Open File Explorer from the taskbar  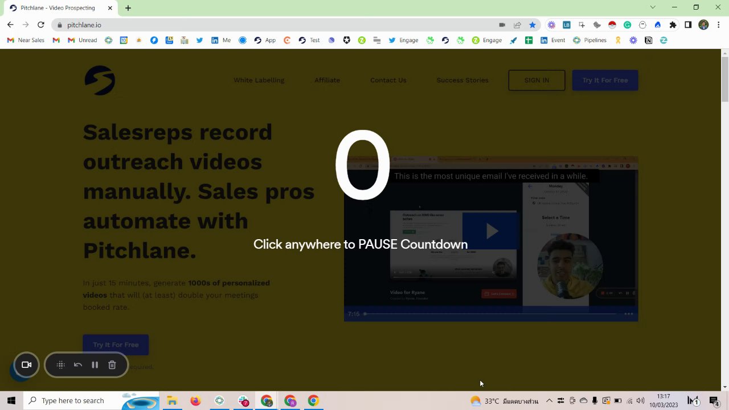(x=172, y=401)
